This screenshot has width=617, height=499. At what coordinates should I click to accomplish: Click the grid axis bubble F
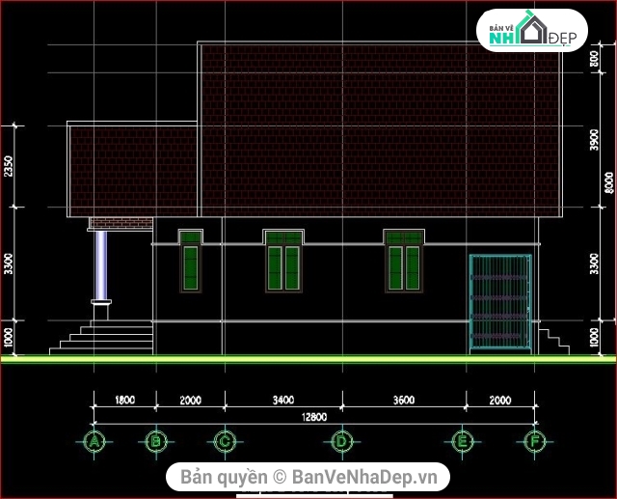tap(534, 442)
